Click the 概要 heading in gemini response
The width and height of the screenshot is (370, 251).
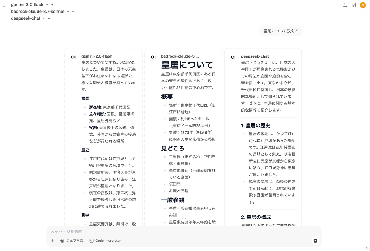pyautogui.click(x=85, y=98)
